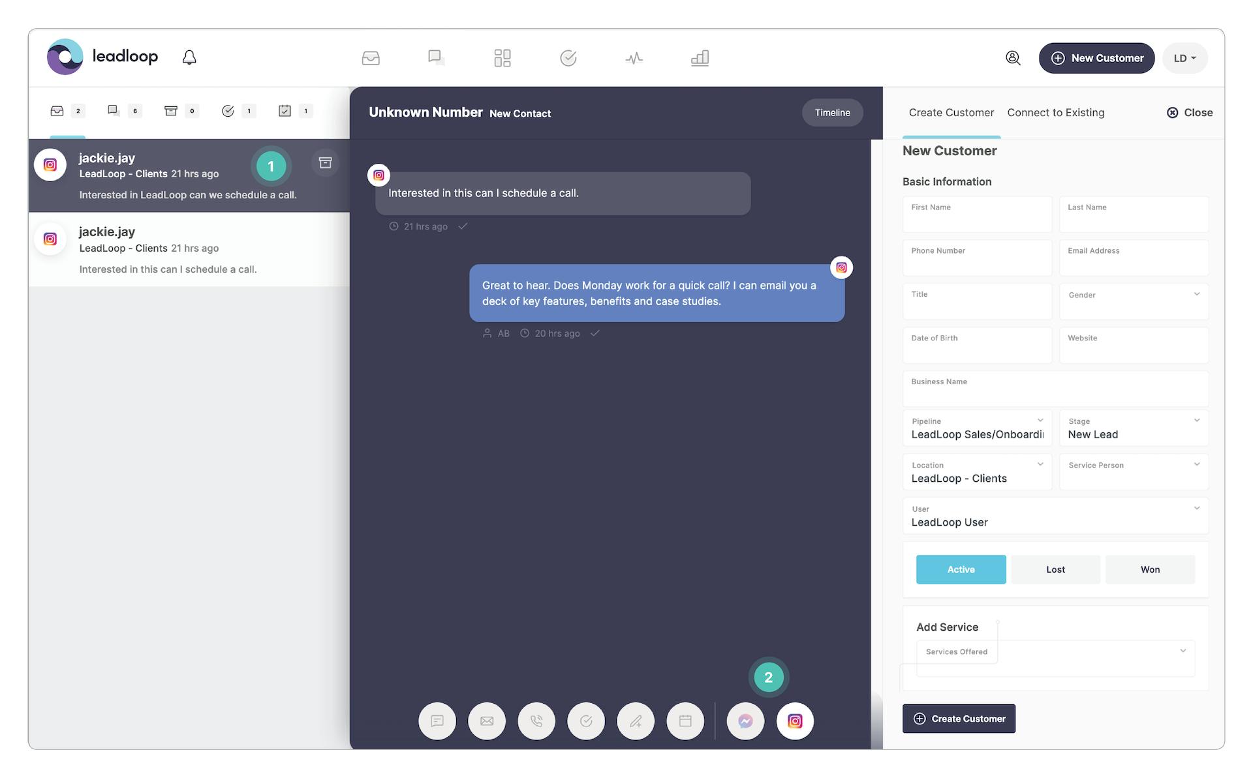This screenshot has height=778, width=1253.
Task: Open the inbox icon in top navigation
Action: (371, 58)
